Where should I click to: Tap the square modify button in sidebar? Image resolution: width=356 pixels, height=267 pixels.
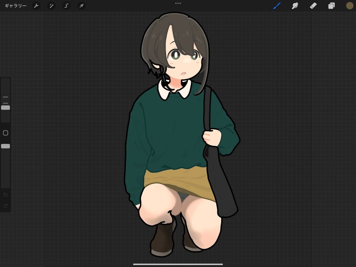click(5, 133)
